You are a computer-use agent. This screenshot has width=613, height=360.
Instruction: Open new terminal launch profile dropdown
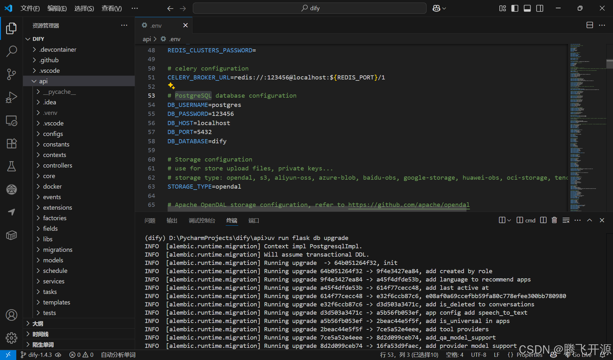click(x=509, y=220)
